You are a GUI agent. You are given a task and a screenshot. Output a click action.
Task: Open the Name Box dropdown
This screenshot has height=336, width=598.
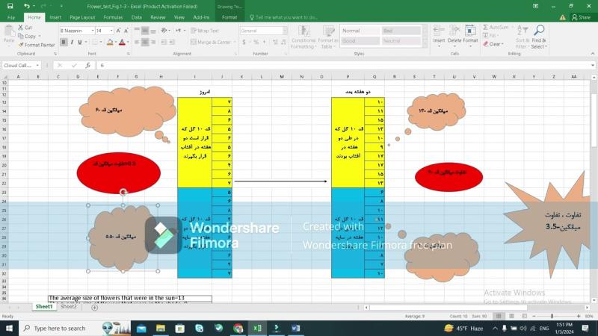coord(37,66)
